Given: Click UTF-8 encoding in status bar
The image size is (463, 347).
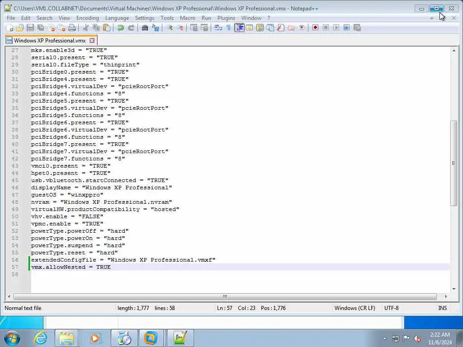Looking at the screenshot, I should [391, 308].
